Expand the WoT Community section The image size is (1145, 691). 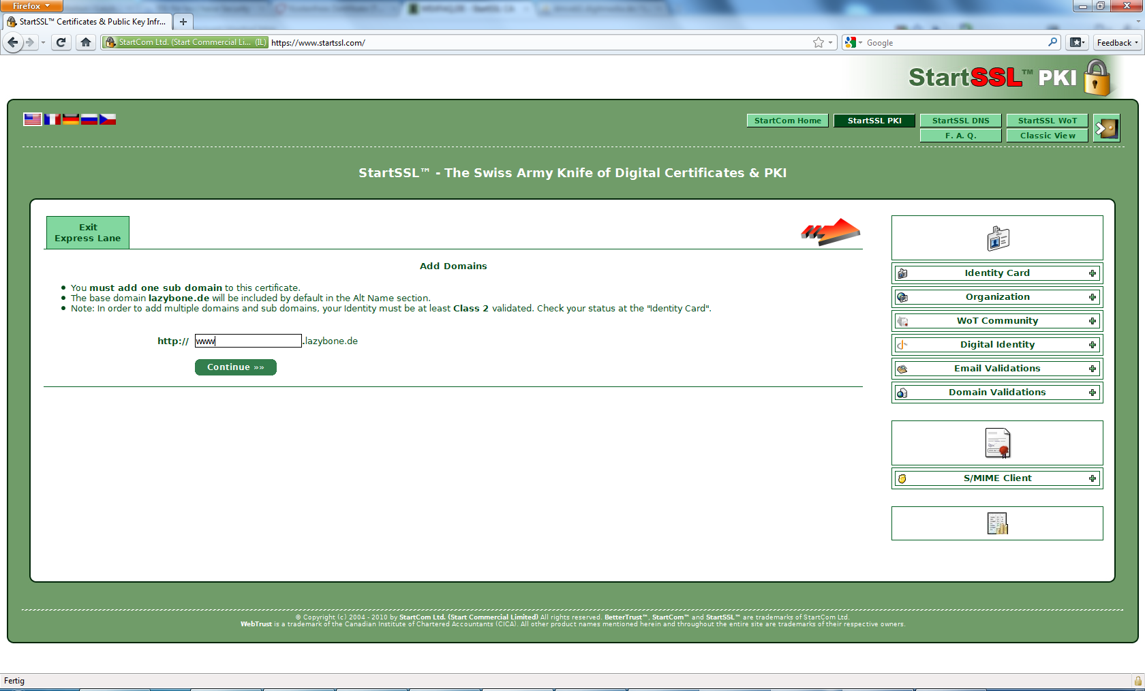[x=1093, y=321]
